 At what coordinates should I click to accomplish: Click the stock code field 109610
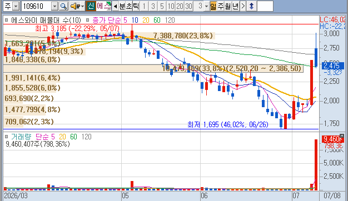coord(36,6)
